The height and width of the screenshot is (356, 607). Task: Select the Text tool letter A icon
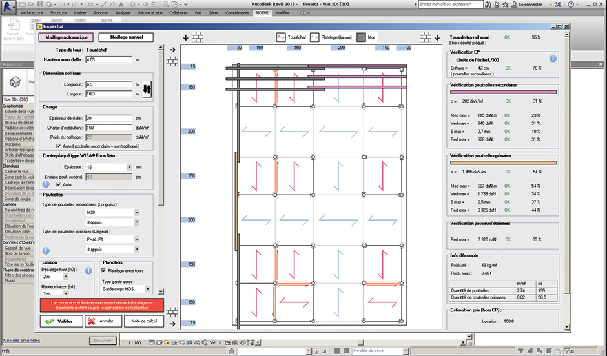(x=121, y=5)
